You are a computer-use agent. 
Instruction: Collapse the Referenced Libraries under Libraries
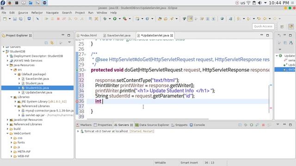coord(15,106)
